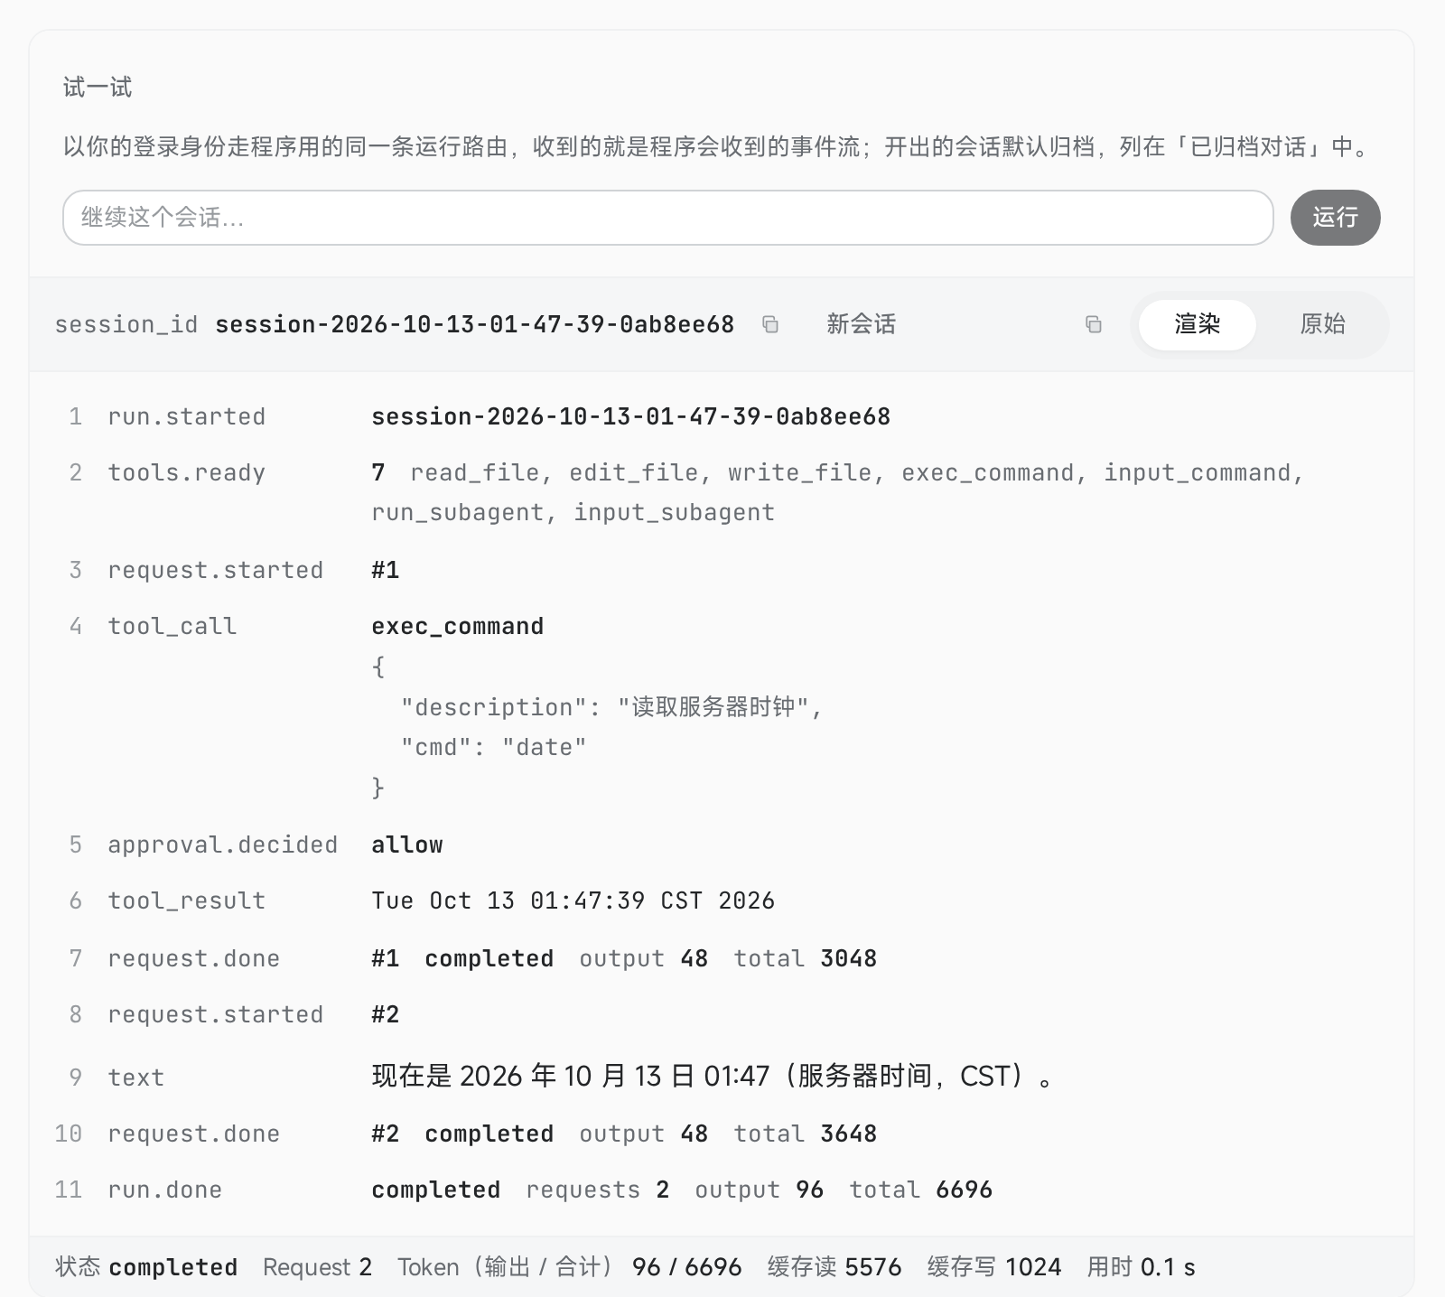Click request.started on line 8
Screen dimensions: 1445x1297
(215, 1014)
